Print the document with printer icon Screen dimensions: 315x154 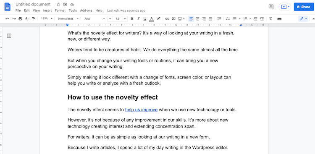point(20,18)
